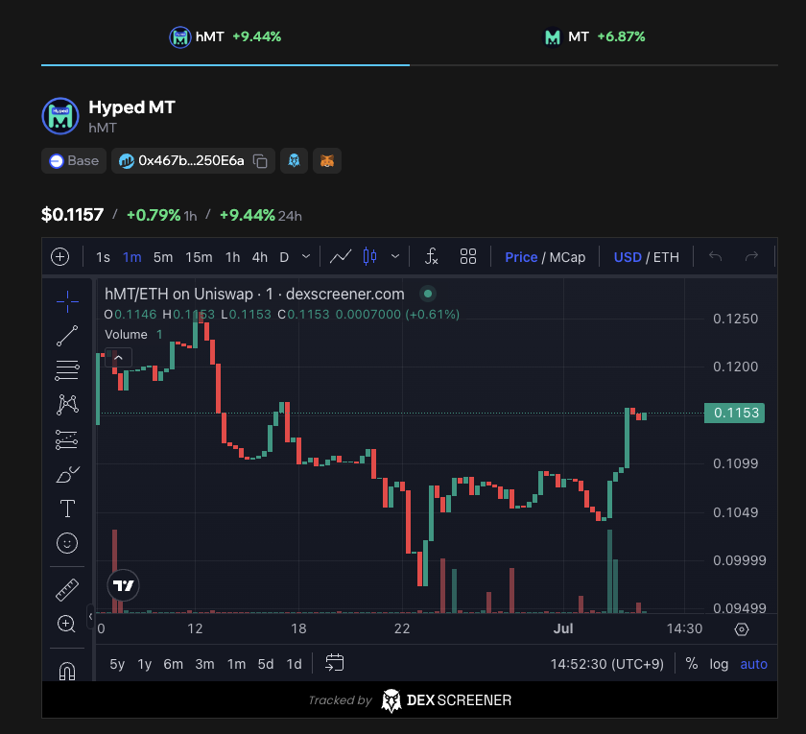The image size is (806, 734).
Task: Select the 4h timeframe
Action: click(x=260, y=257)
